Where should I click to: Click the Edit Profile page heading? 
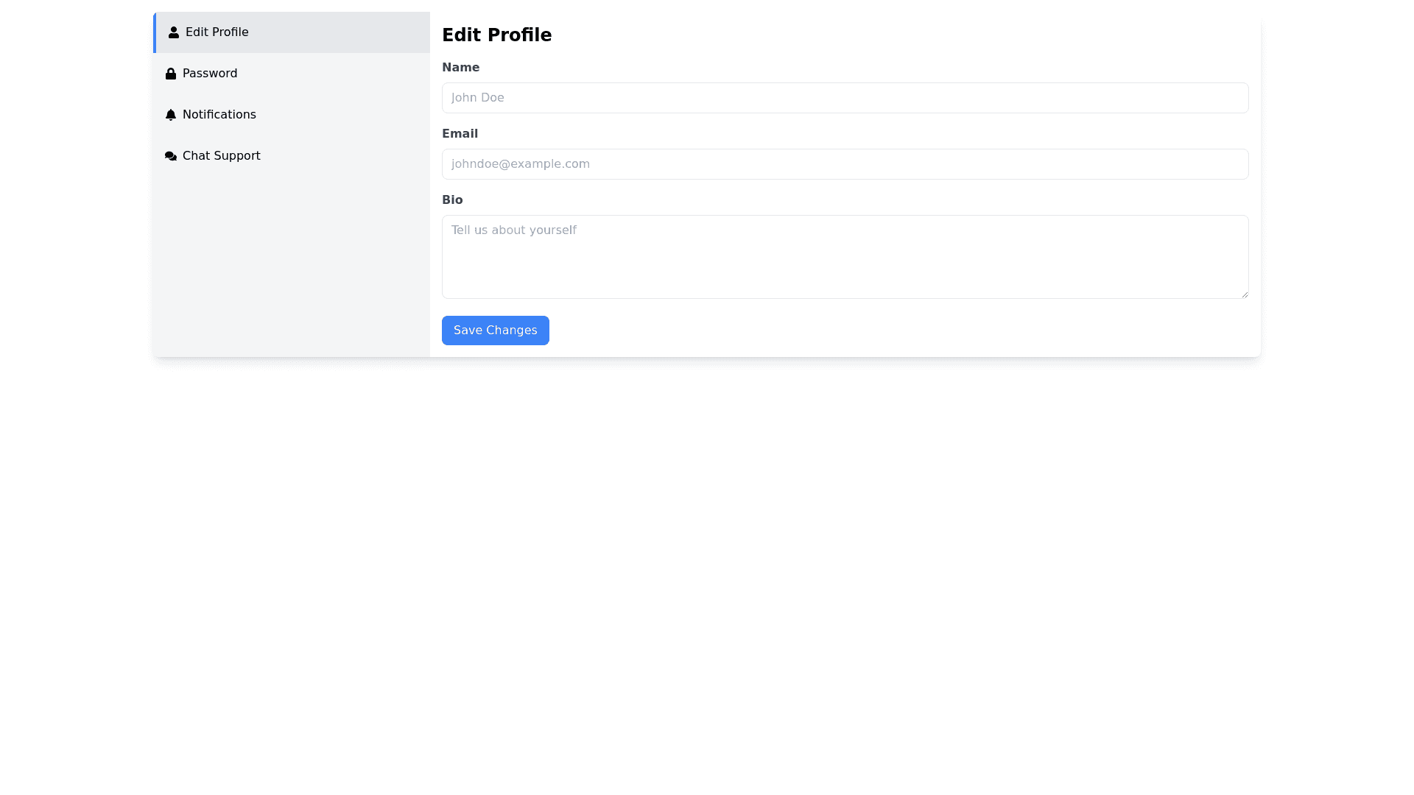496,35
